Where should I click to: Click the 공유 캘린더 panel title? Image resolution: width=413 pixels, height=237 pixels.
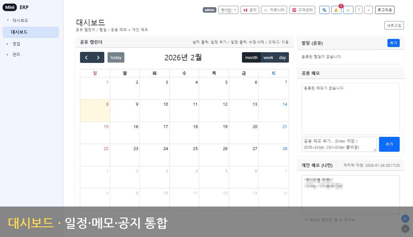pos(91,42)
